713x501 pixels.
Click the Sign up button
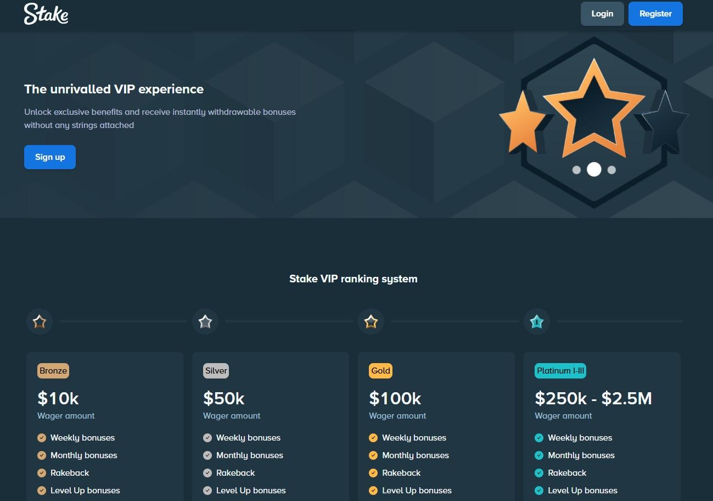50,157
